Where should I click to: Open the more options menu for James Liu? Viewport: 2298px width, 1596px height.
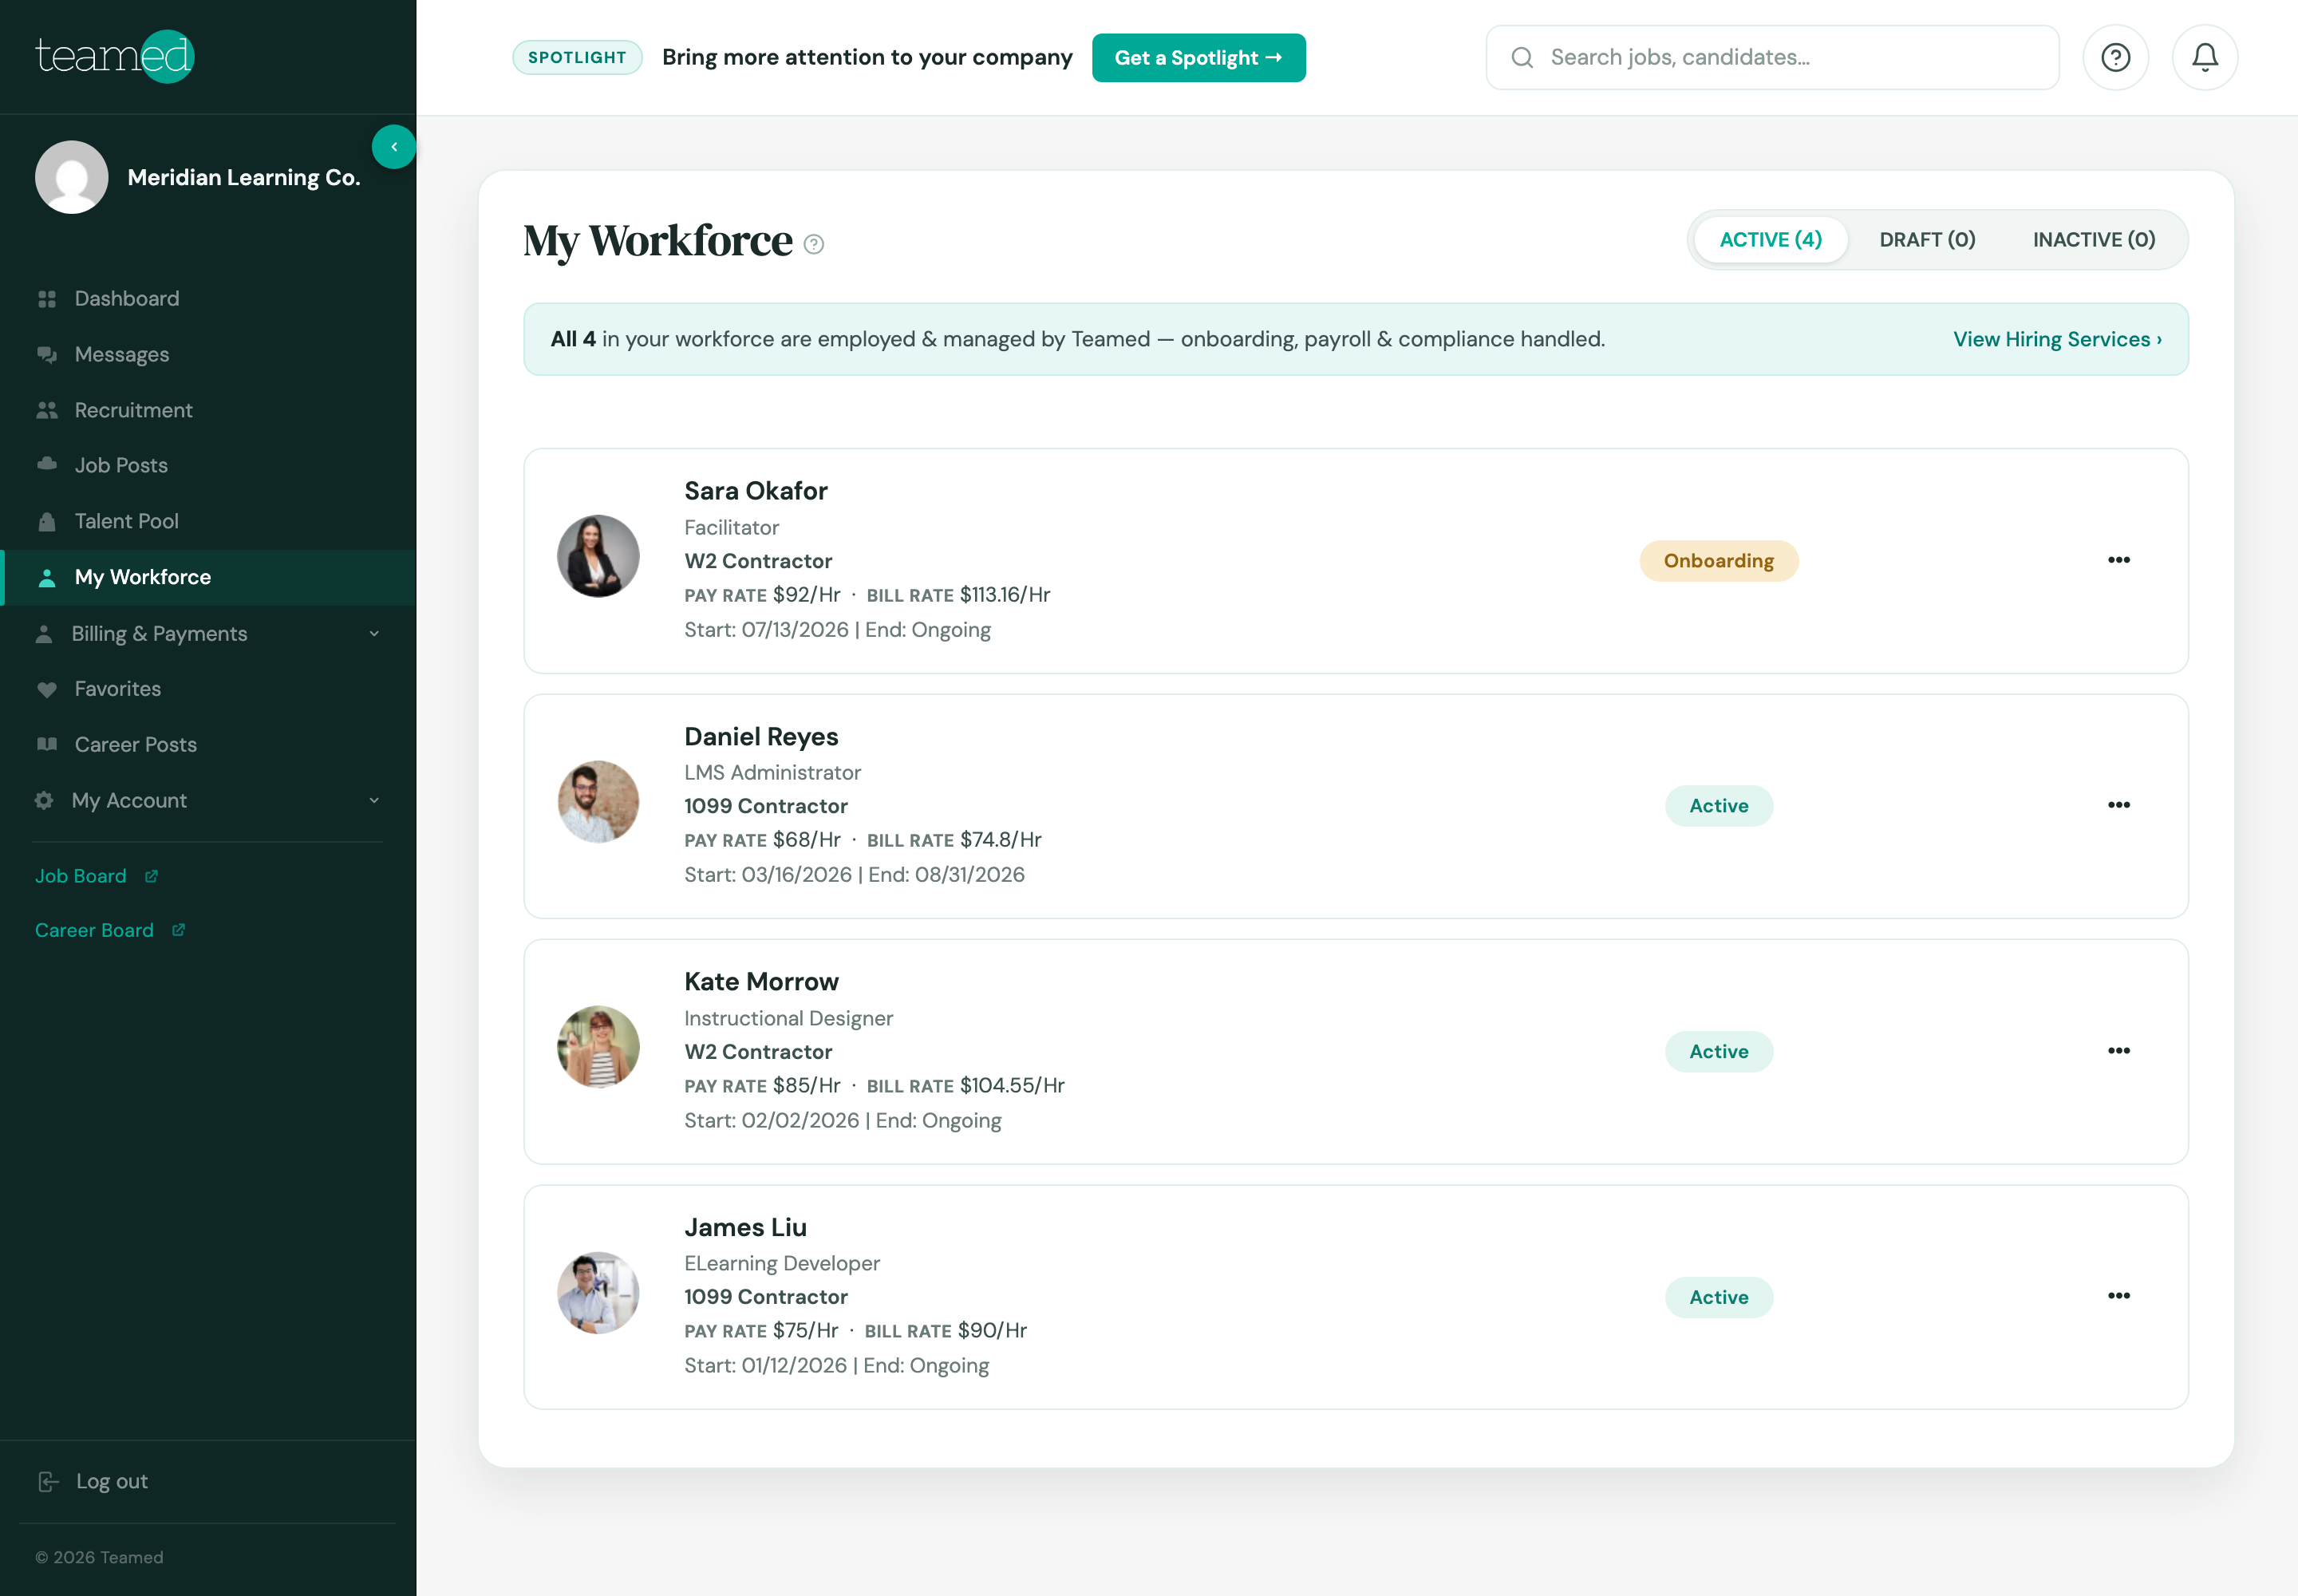[x=2118, y=1296]
